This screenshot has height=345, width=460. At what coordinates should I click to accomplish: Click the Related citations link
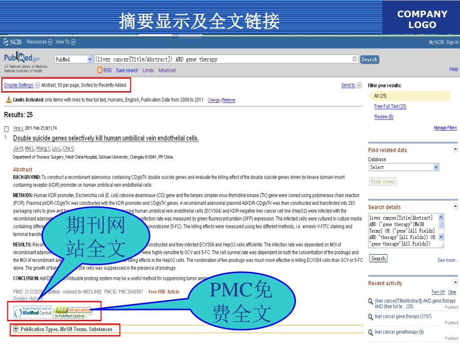[28, 298]
